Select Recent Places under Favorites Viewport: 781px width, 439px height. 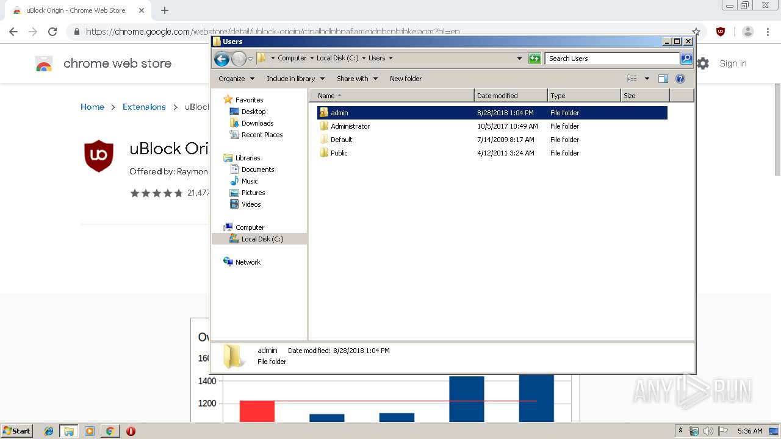click(x=256, y=135)
